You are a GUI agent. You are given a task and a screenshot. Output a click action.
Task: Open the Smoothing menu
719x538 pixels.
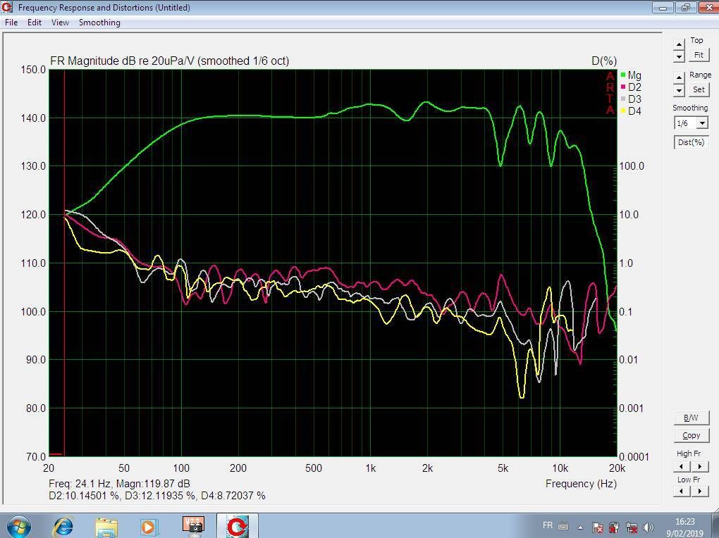(x=99, y=23)
